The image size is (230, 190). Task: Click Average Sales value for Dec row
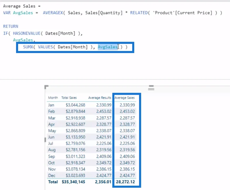127,176
